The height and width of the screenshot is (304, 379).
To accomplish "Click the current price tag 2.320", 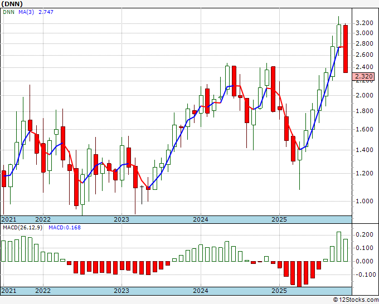I will [365, 76].
